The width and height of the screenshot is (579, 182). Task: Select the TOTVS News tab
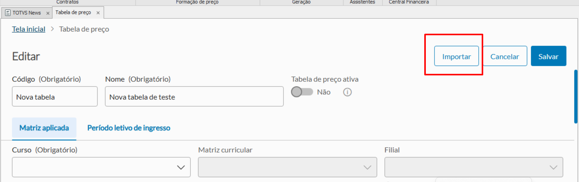coord(27,13)
